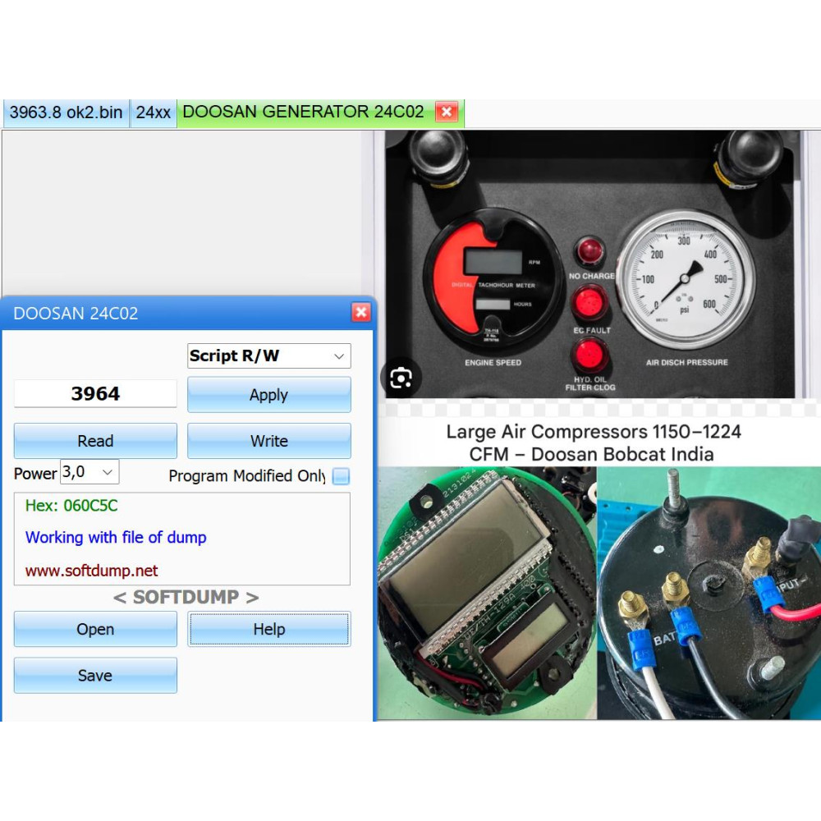Viewport: 821px width, 821px height.
Task: Open the www.softdump.net link
Action: point(92,571)
